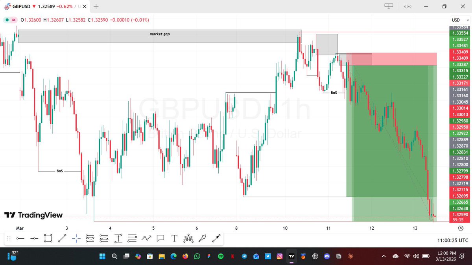Screen dimensions: 472x265
Task: Open chart settings gear icon
Action: (460, 228)
